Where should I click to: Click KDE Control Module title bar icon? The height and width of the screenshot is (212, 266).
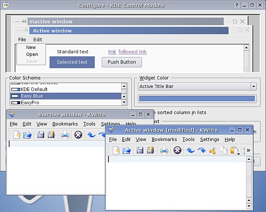(6, 5)
